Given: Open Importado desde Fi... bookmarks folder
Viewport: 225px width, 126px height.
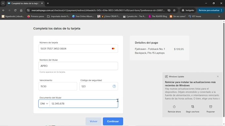Looking at the screenshot, I should click(x=58, y=16).
